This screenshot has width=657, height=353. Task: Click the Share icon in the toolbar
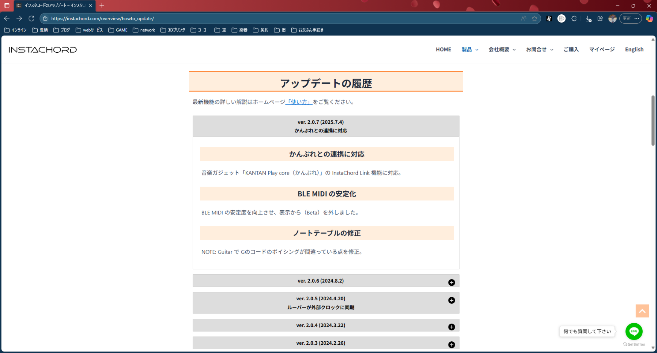[600, 18]
